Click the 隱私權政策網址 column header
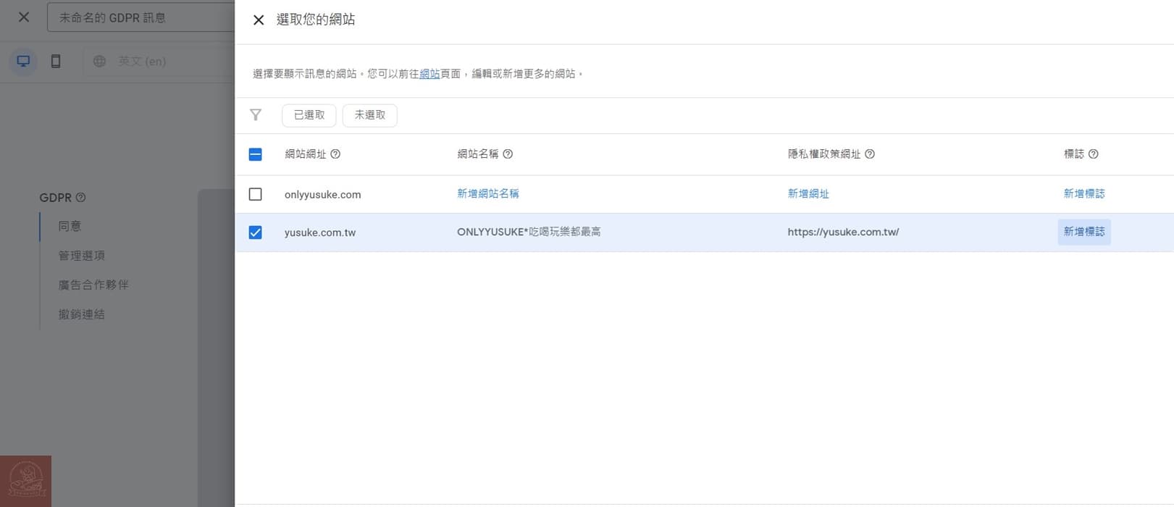Image resolution: width=1174 pixels, height=507 pixels. tap(824, 154)
